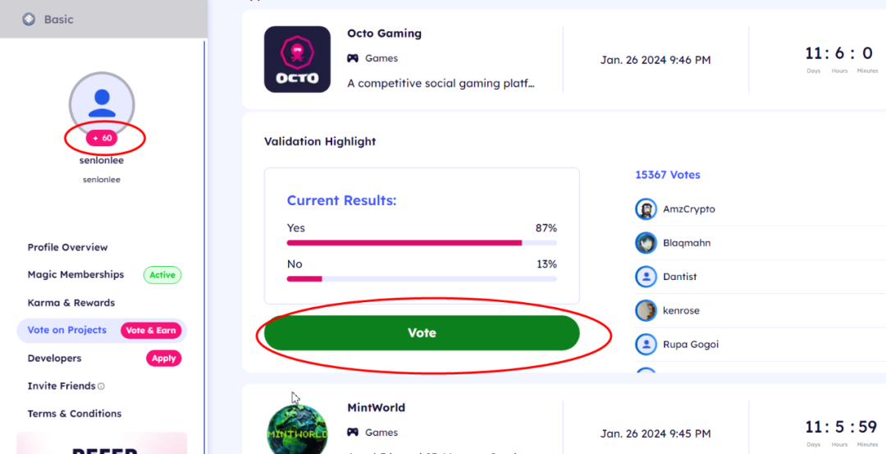
Task: Open the senlonlee profile avatar
Action: (x=102, y=104)
